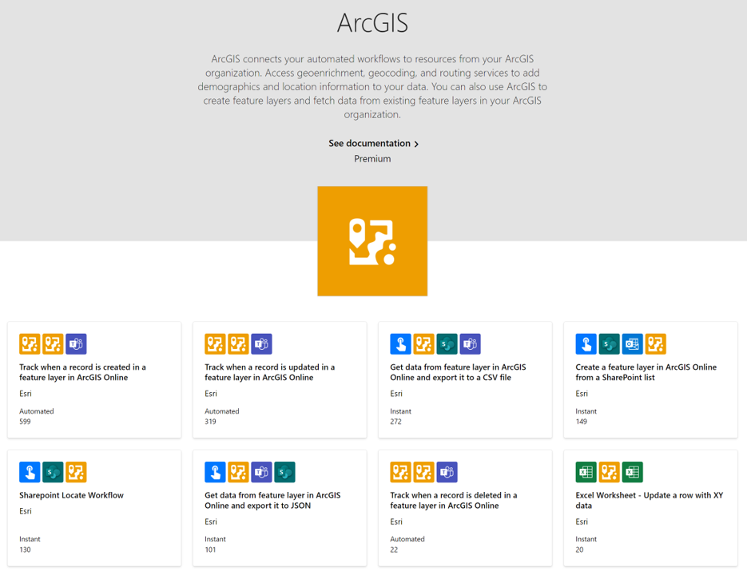Click the chevron next to See documentation
The width and height of the screenshot is (747, 575).
[x=416, y=144]
